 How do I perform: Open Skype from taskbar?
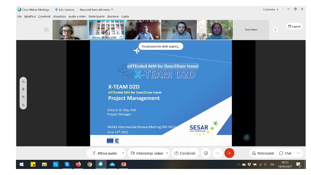tap(67, 164)
